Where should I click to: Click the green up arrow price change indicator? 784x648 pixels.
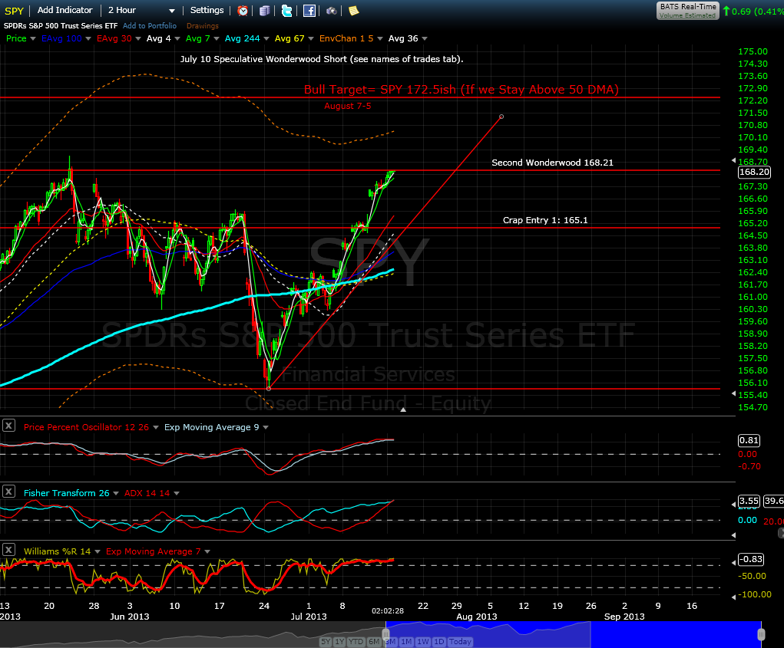tap(726, 11)
